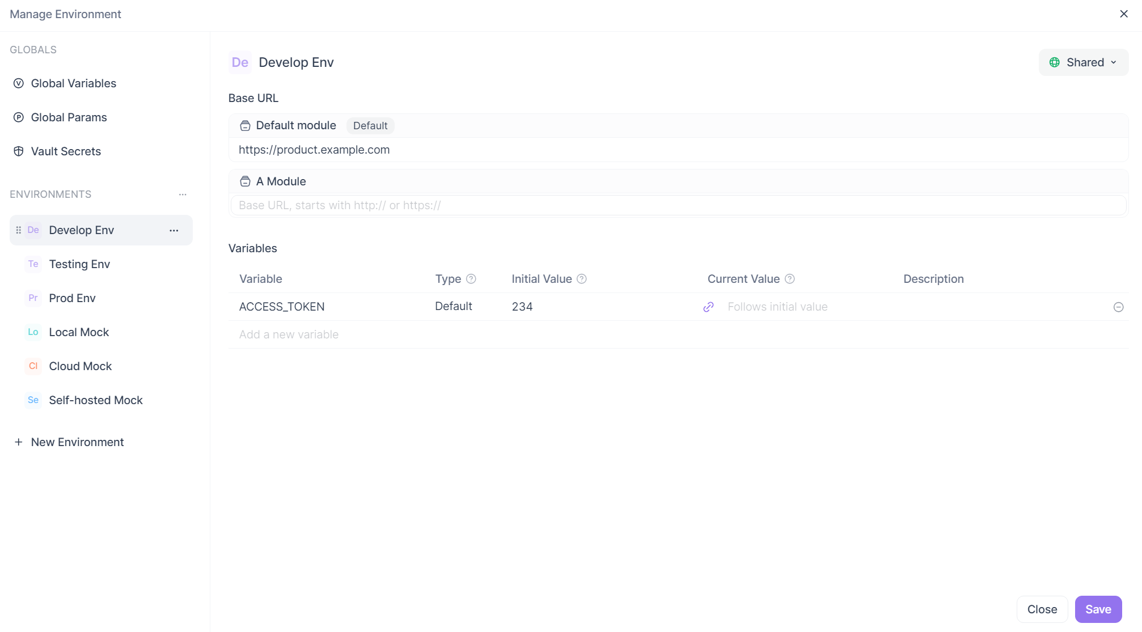
Task: Click the Global Params icon
Action: point(19,117)
